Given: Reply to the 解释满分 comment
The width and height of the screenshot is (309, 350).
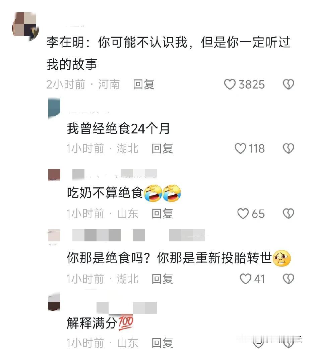Looking at the screenshot, I should (162, 343).
